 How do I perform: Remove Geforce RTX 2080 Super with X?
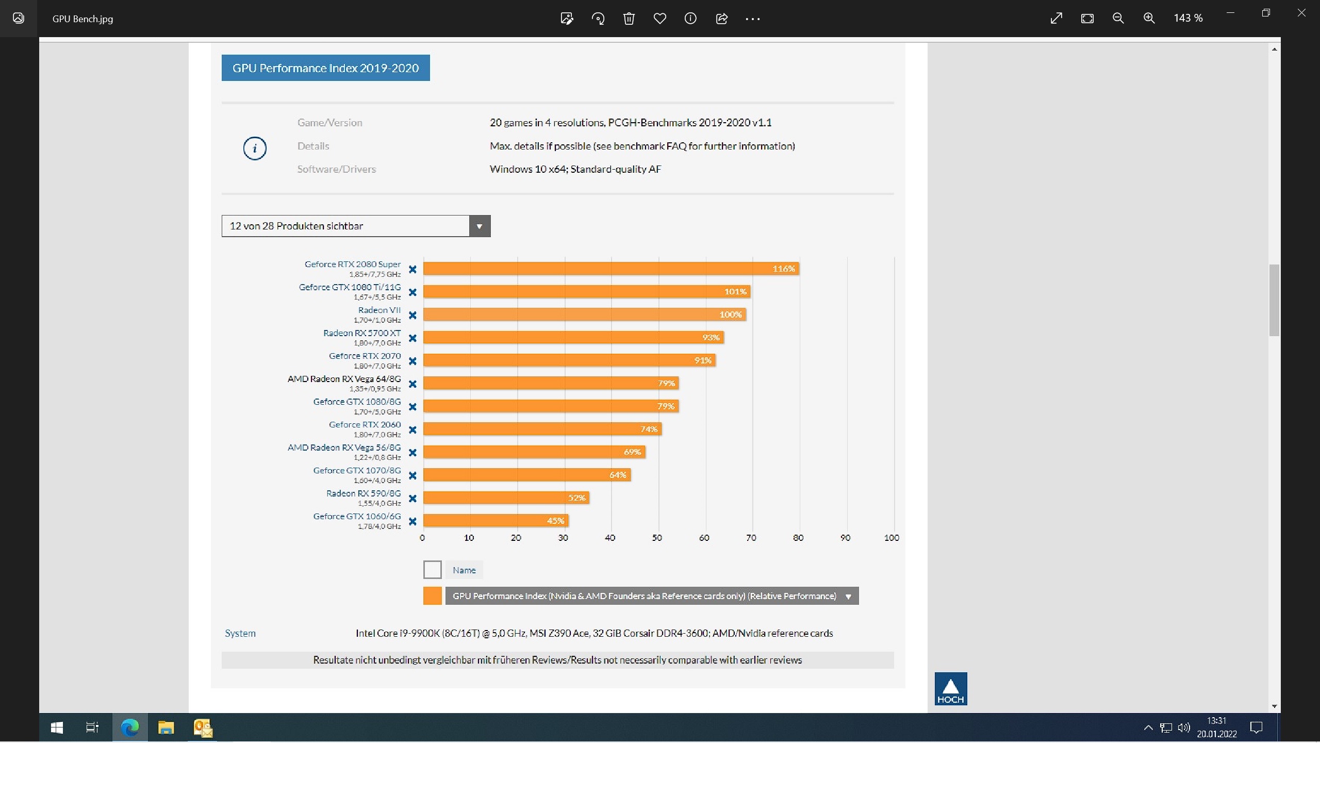click(x=412, y=269)
